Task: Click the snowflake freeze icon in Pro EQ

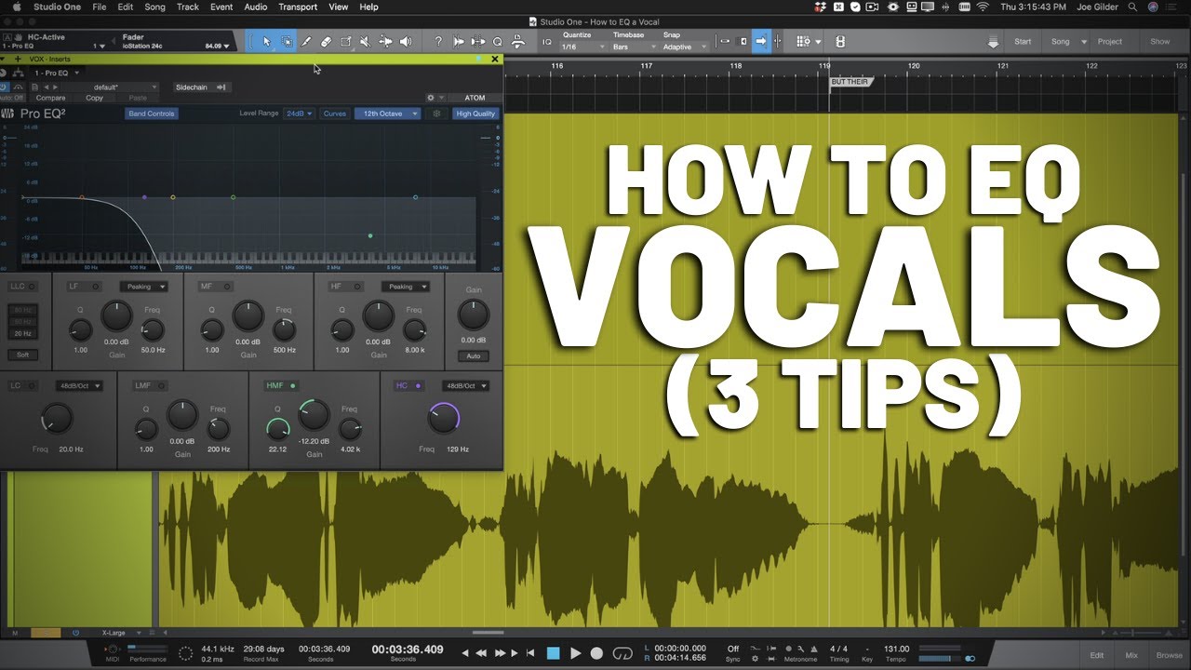Action: pos(437,114)
